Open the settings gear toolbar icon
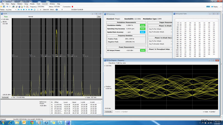Image resolution: width=223 pixels, height=125 pixels. click(x=19, y=7)
